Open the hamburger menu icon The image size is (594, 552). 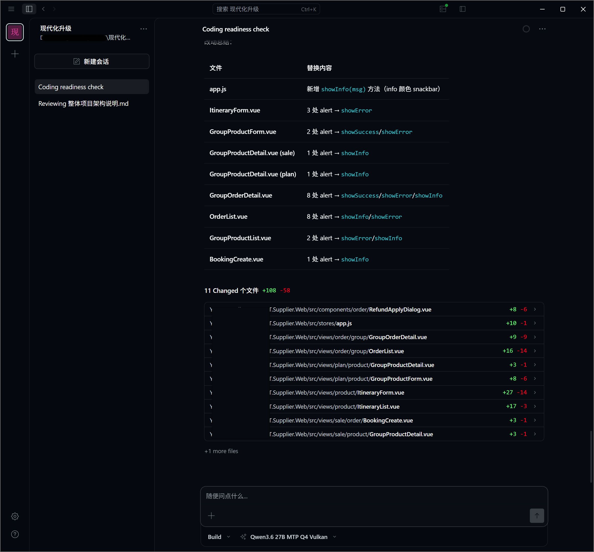click(11, 9)
